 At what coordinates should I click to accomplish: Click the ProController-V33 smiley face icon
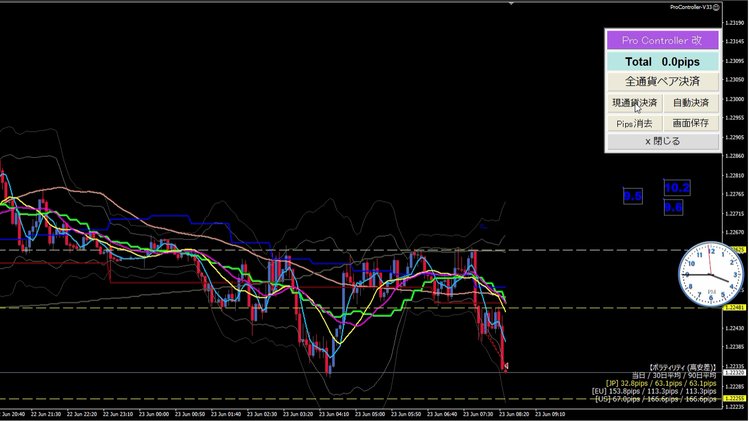pyautogui.click(x=716, y=7)
